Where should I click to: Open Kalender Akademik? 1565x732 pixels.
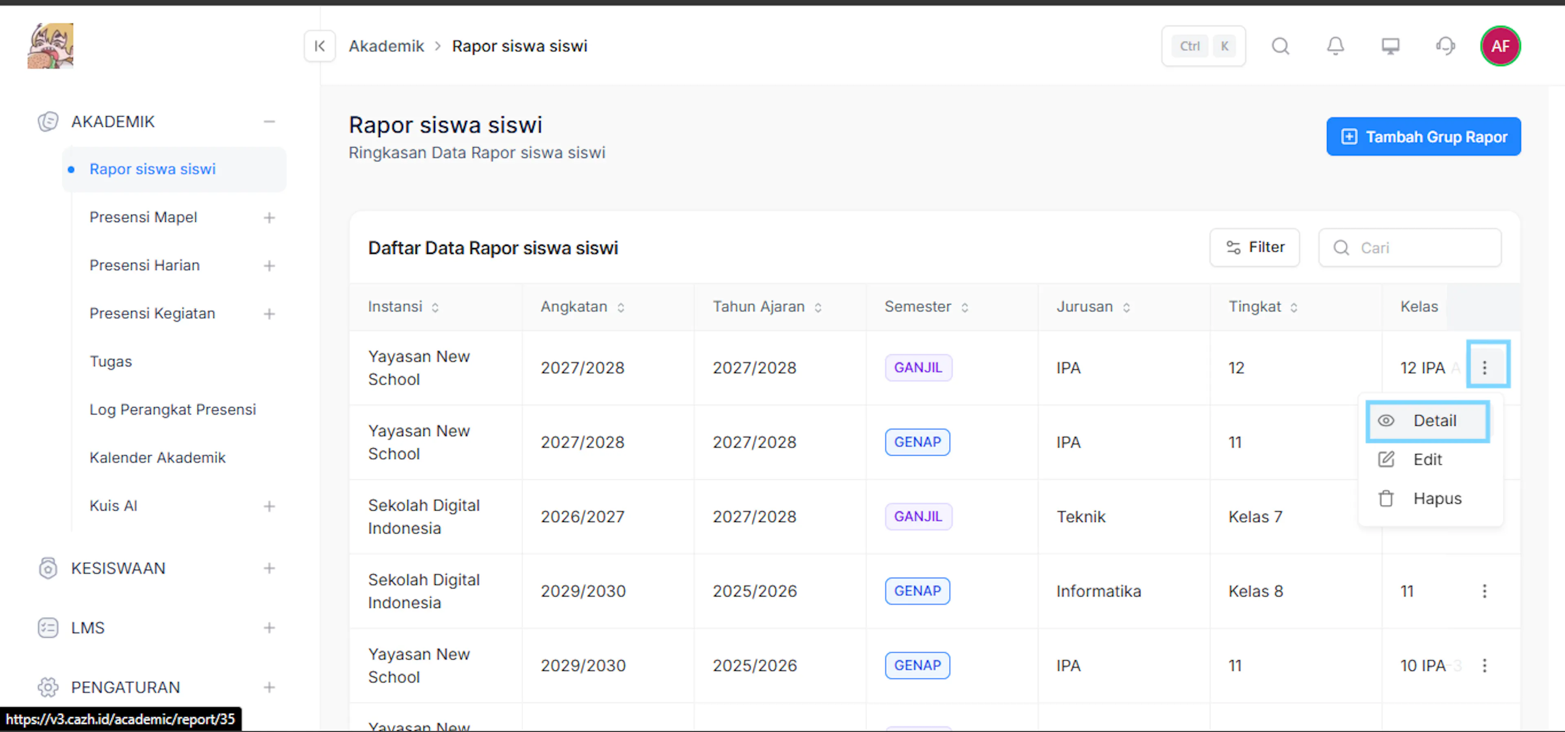coord(157,458)
